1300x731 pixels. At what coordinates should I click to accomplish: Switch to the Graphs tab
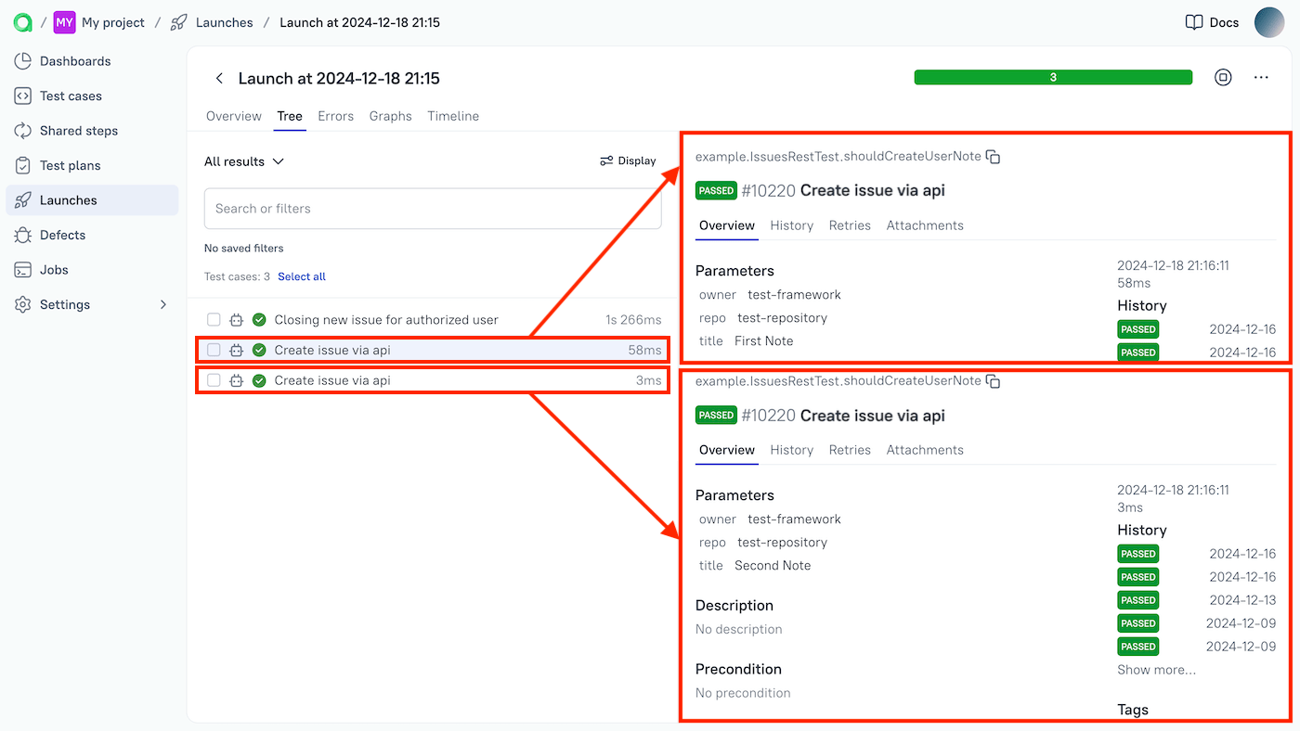pyautogui.click(x=390, y=116)
